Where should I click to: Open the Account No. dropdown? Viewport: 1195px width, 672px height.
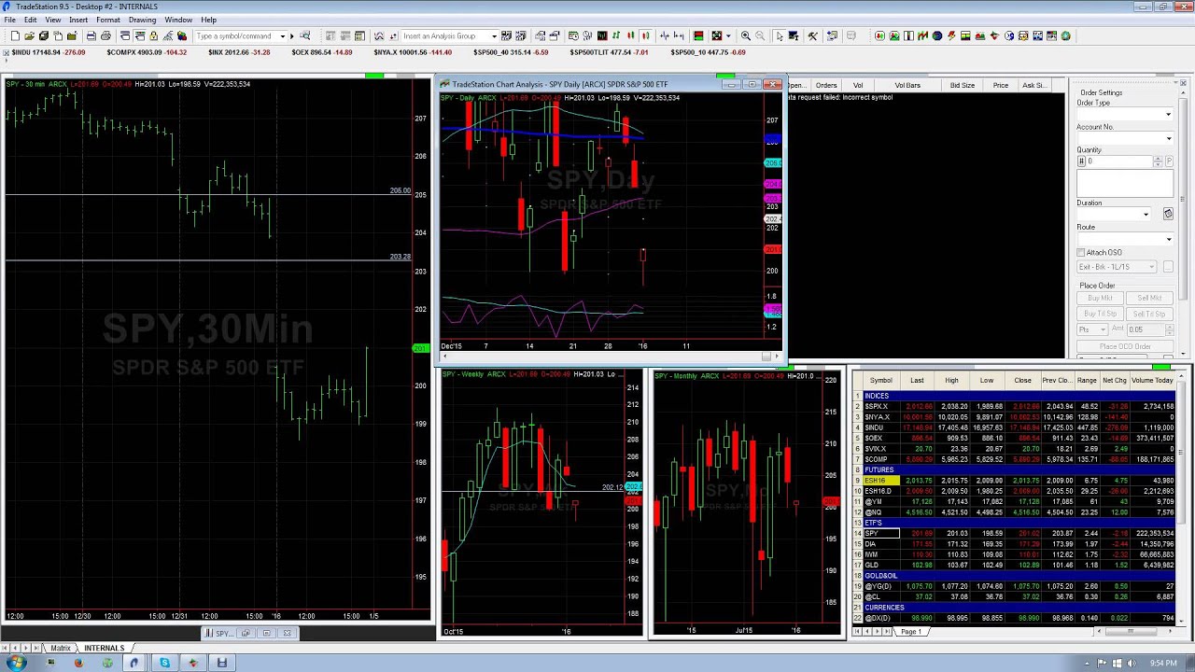click(x=1168, y=138)
